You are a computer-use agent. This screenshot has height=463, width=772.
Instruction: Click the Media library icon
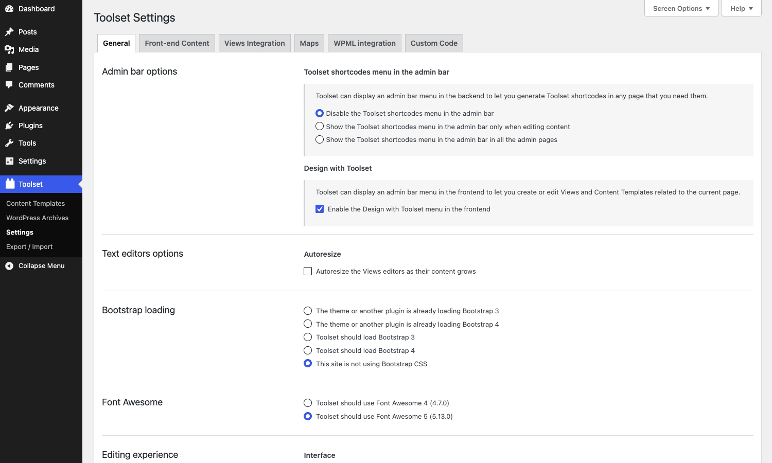point(9,49)
